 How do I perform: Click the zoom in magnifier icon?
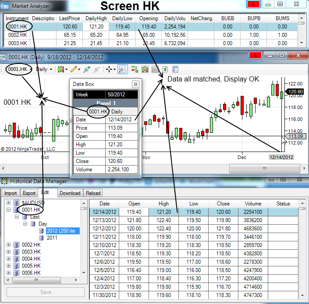point(87,69)
